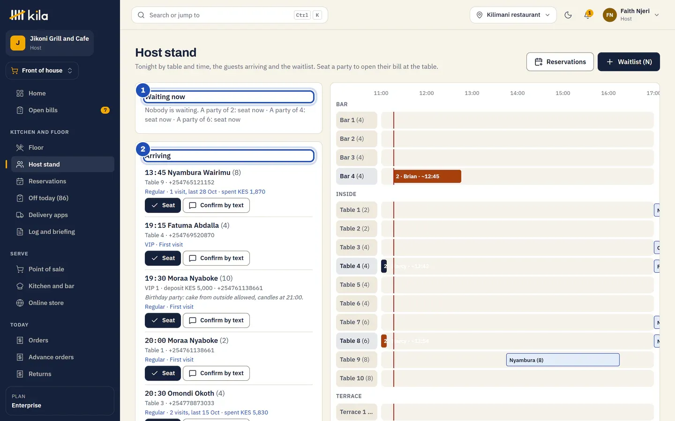The image size is (675, 421).
Task: Click the Orders receipt icon
Action: pos(20,340)
